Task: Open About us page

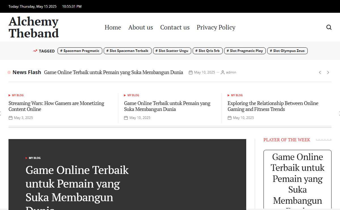Action: 141,27
